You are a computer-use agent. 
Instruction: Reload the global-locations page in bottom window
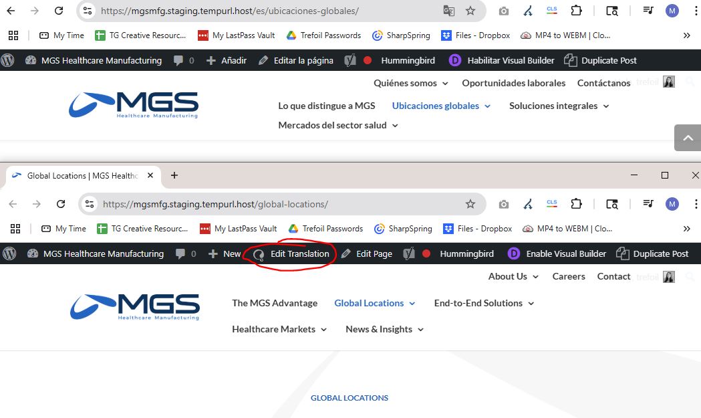click(61, 204)
